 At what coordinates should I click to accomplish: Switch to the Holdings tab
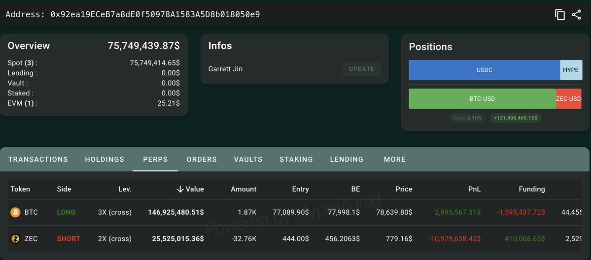point(104,159)
